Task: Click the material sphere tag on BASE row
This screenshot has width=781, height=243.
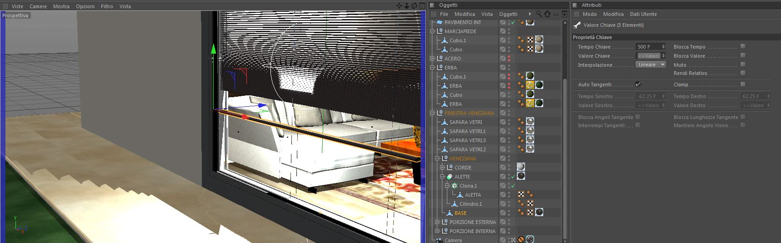Action: pyautogui.click(x=539, y=212)
